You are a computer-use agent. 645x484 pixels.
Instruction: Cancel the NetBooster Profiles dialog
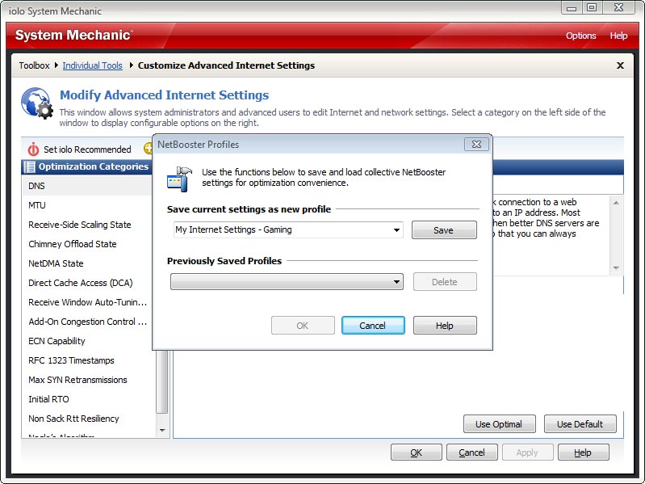[373, 326]
